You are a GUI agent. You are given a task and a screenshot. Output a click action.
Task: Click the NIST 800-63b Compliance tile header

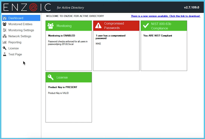[x=164, y=26]
